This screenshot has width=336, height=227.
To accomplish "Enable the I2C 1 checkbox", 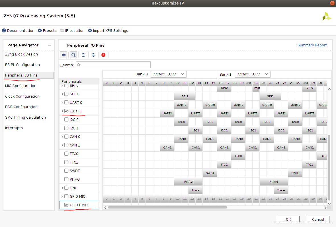I will pyautogui.click(x=66, y=128).
